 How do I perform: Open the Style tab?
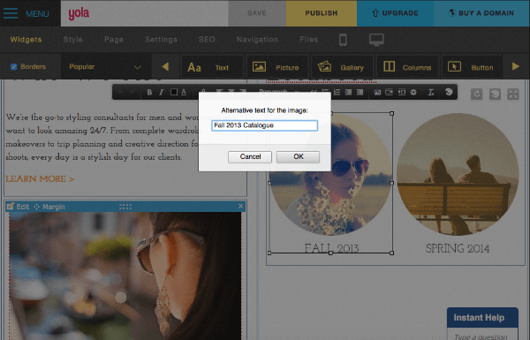pos(72,40)
